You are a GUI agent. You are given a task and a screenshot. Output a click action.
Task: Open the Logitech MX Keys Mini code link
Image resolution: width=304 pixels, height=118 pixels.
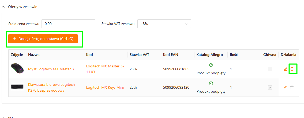pos(105,87)
